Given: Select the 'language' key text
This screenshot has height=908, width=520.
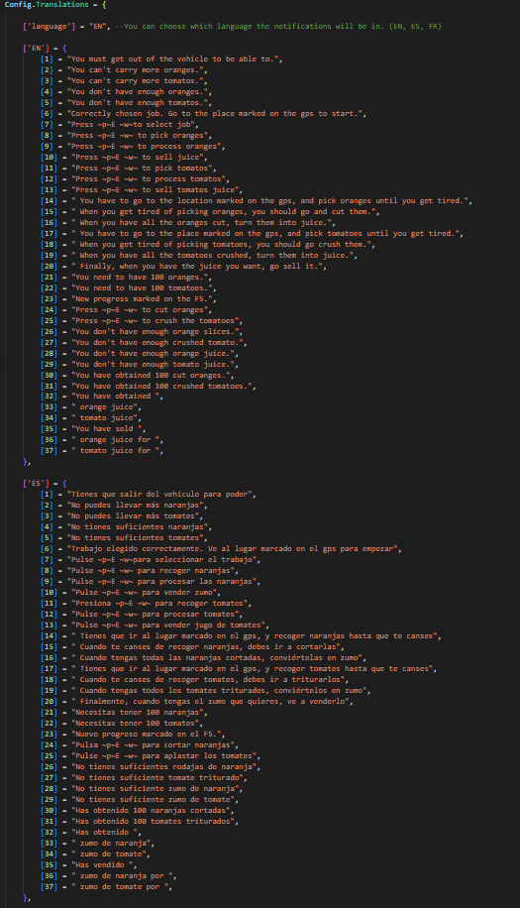Looking at the screenshot, I should click(x=46, y=27).
